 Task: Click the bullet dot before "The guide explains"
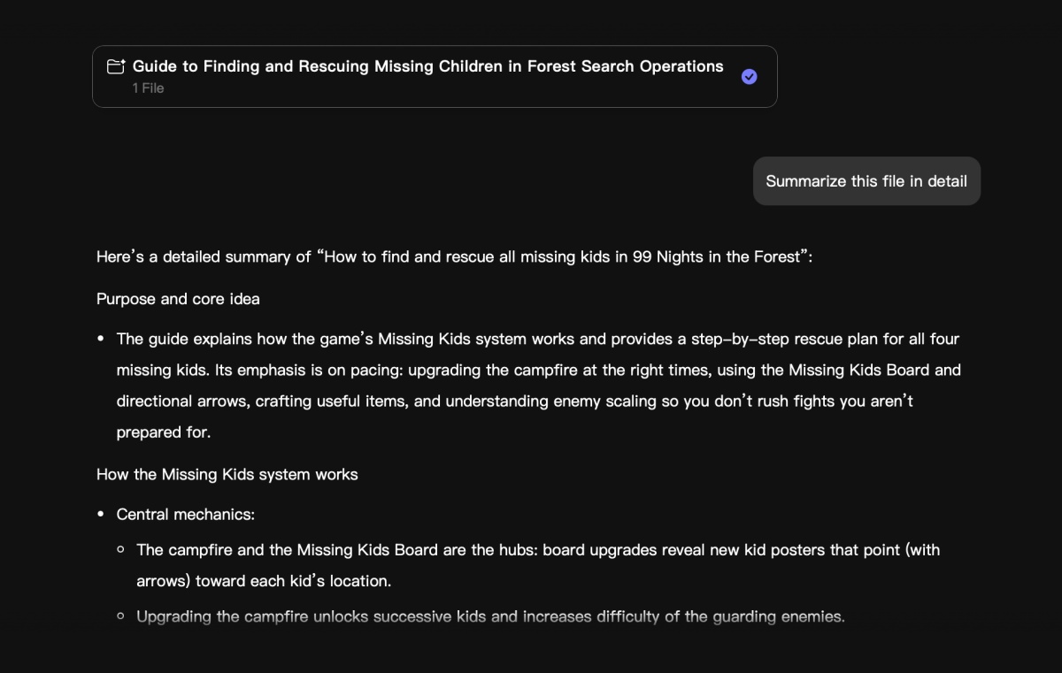pyautogui.click(x=101, y=340)
